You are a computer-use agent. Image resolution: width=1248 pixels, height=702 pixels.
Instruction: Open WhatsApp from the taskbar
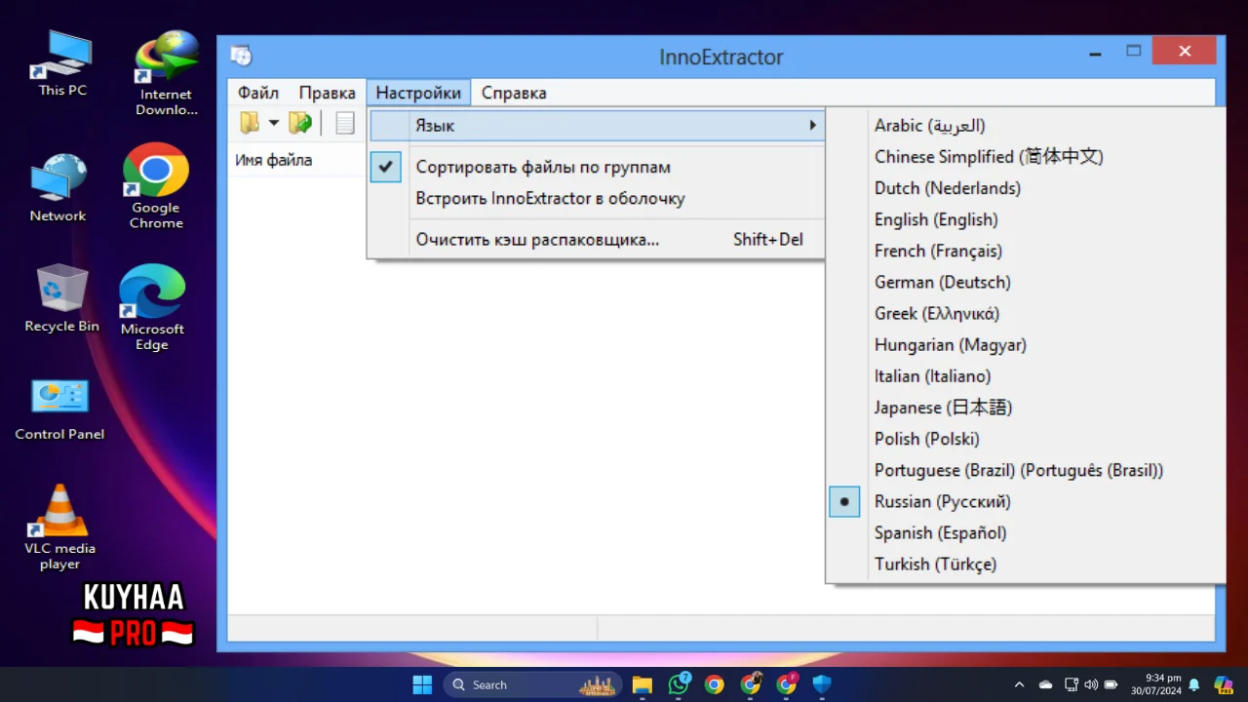[679, 684]
